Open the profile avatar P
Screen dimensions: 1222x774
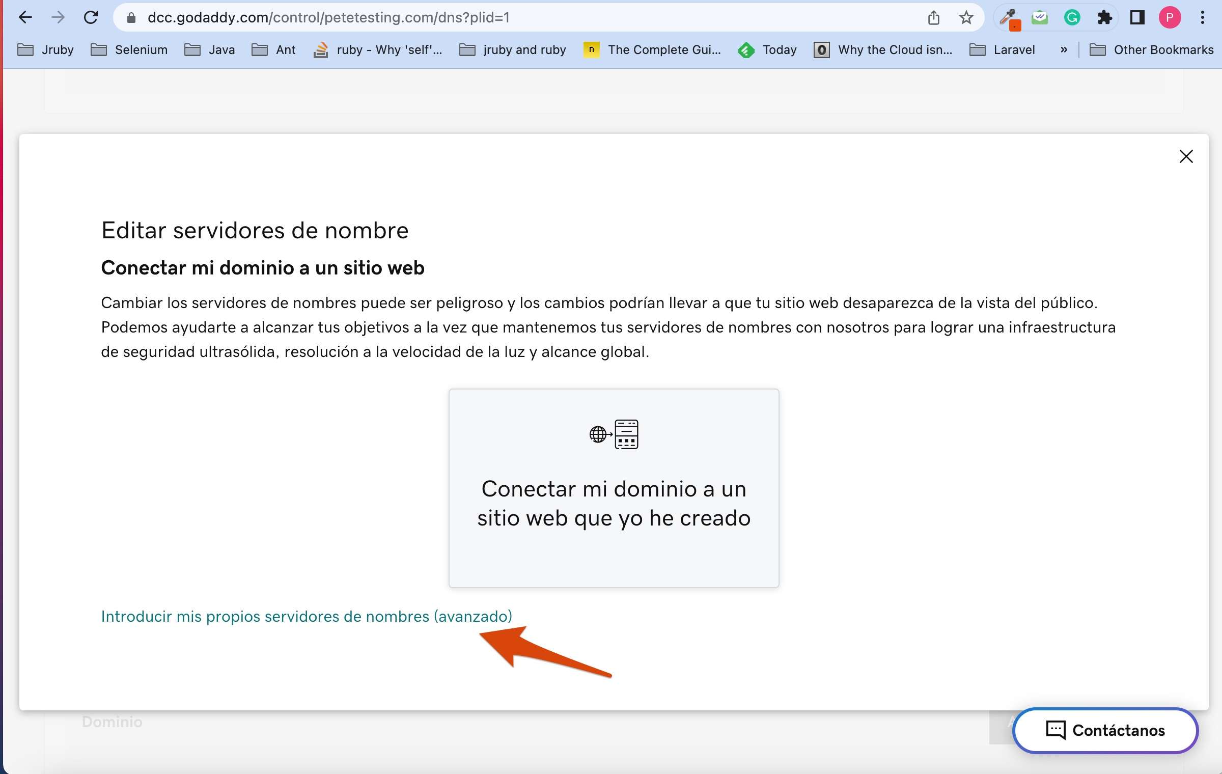(x=1170, y=18)
